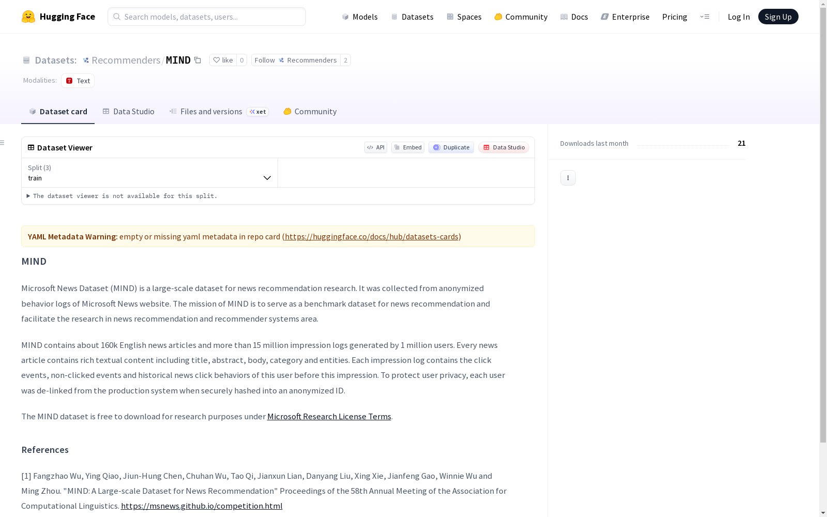827x517 pixels.
Task: Click the like count number
Action: [x=241, y=60]
